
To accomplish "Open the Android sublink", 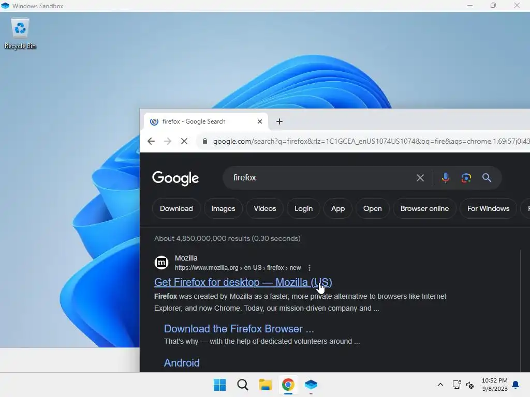I will point(182,363).
